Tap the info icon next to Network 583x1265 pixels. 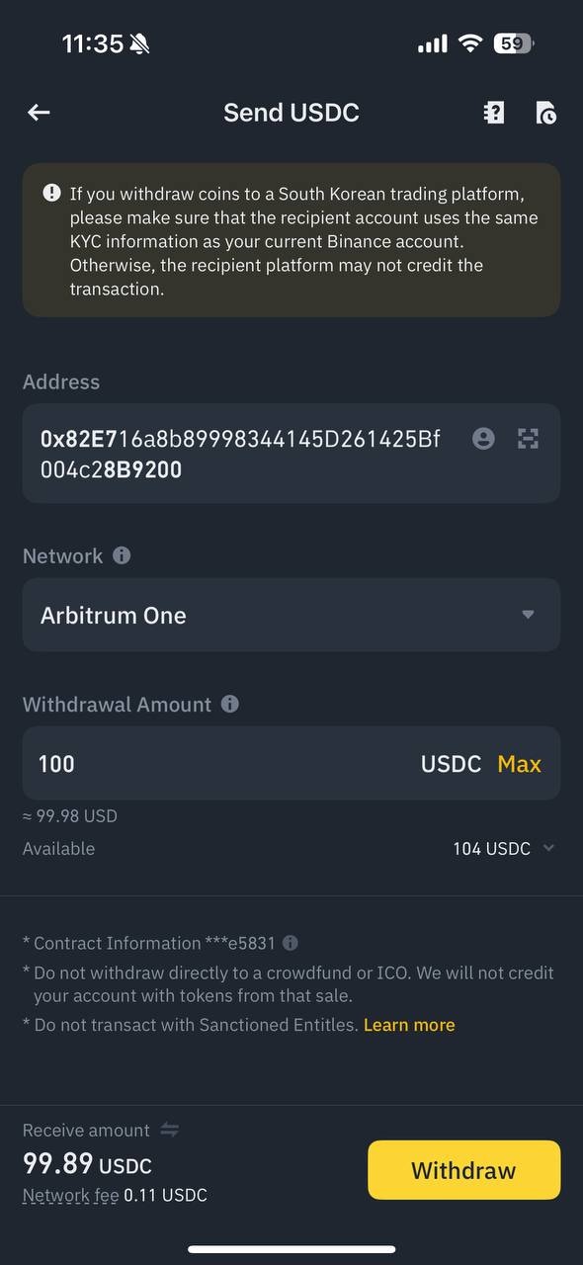point(121,555)
